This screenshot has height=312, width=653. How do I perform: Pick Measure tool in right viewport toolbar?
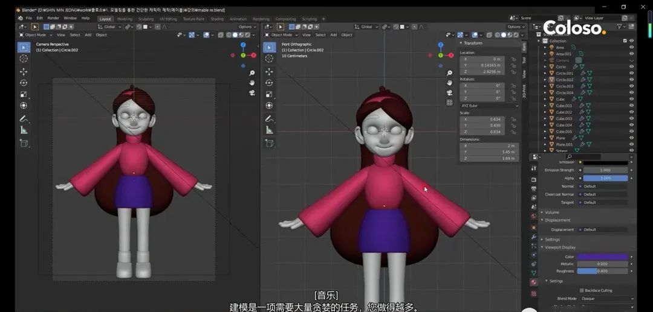point(269,130)
